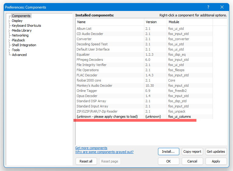Select the Shell Integration page
Viewport: 233px width, 171px height.
24,45
